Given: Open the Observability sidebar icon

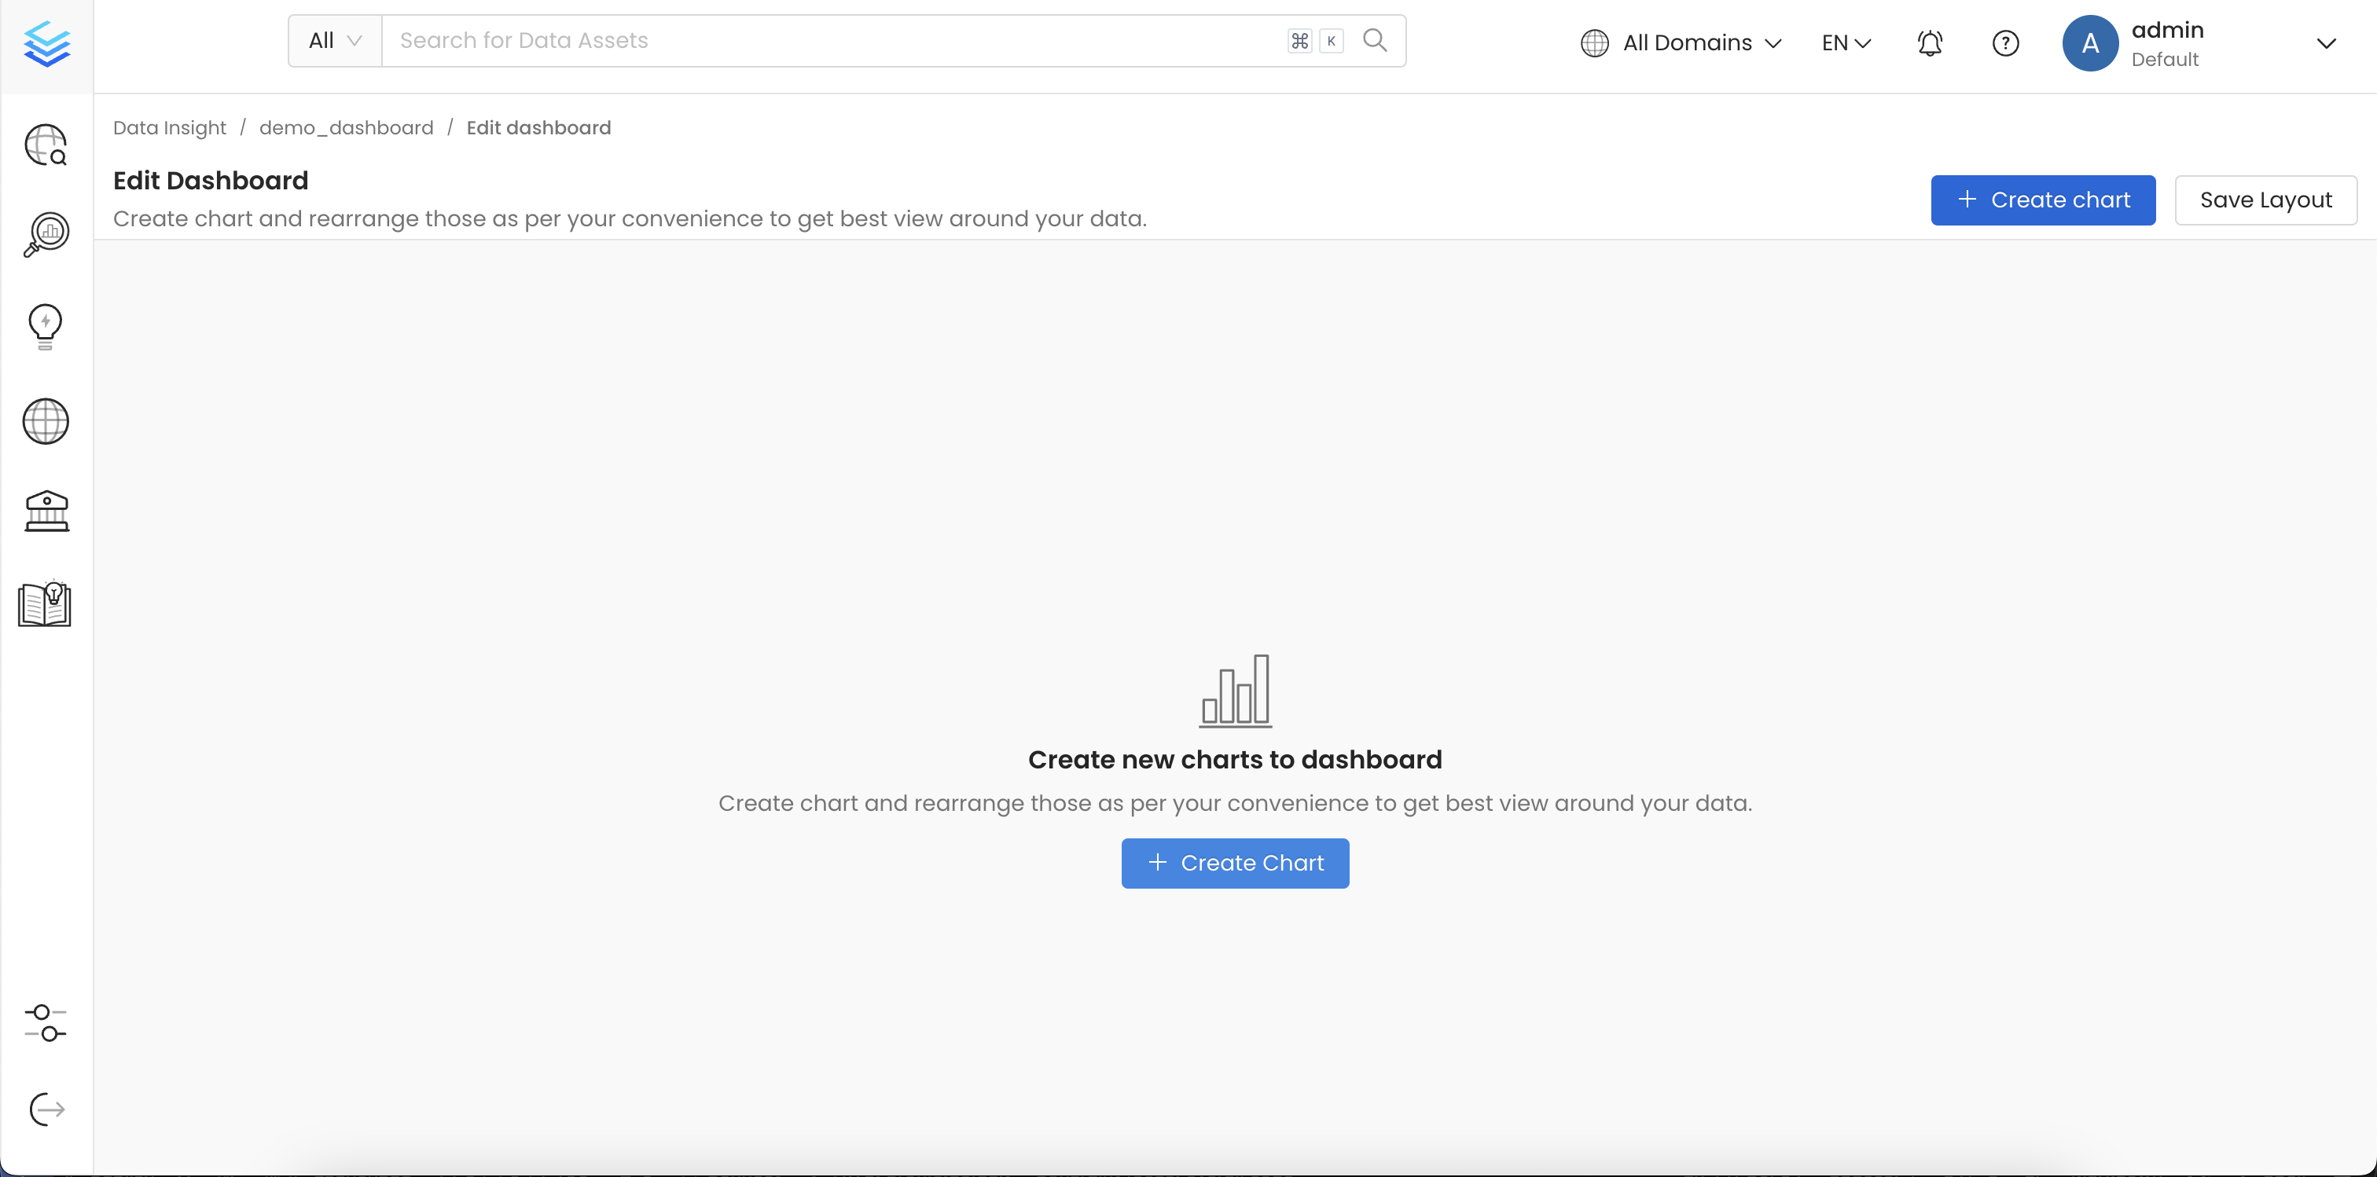Looking at the screenshot, I should 46,234.
